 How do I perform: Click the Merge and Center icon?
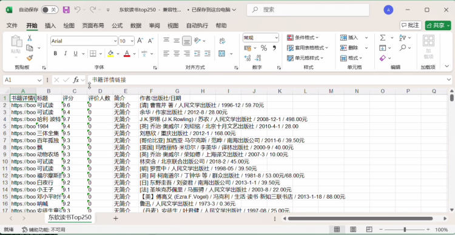point(221,54)
